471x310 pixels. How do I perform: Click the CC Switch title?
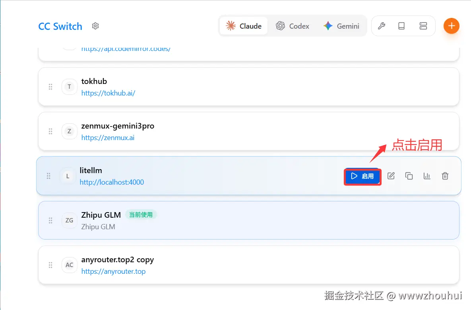pos(60,26)
